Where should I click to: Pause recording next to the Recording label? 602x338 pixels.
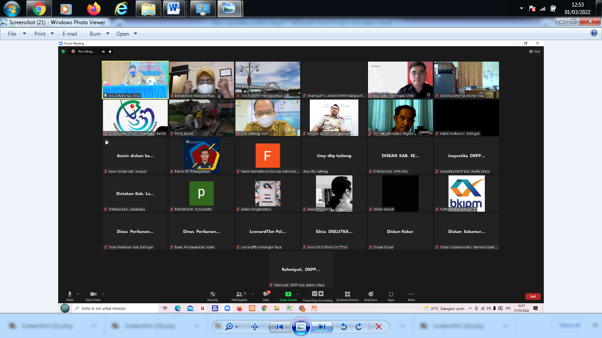[103, 51]
